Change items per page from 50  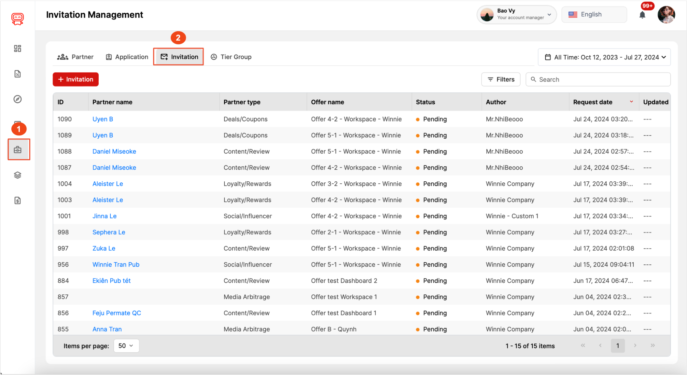pos(126,346)
